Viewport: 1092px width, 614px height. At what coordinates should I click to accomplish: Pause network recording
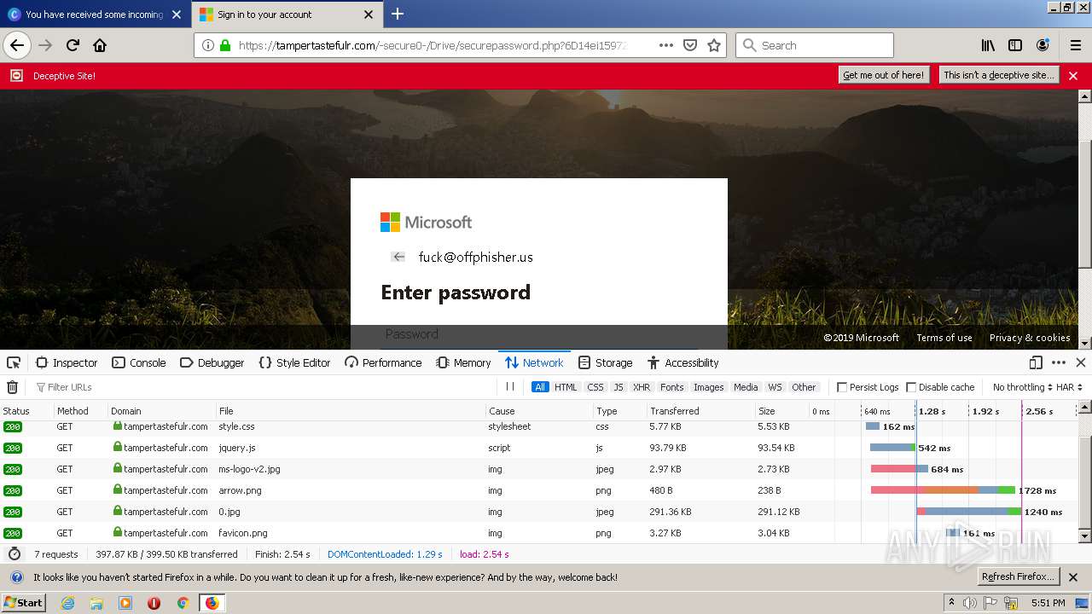tap(510, 386)
